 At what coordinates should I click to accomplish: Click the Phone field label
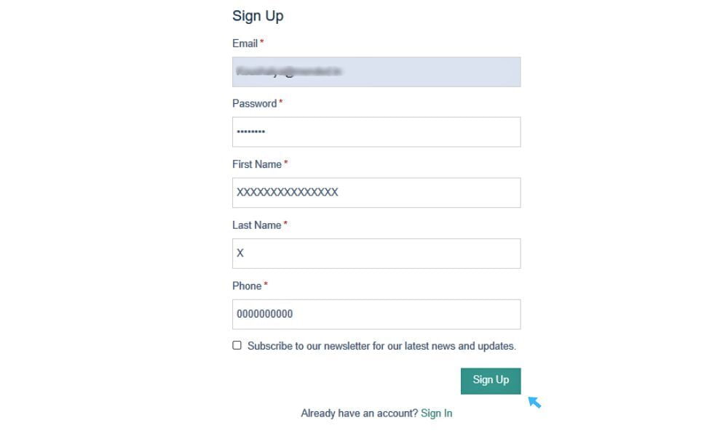[x=247, y=286]
